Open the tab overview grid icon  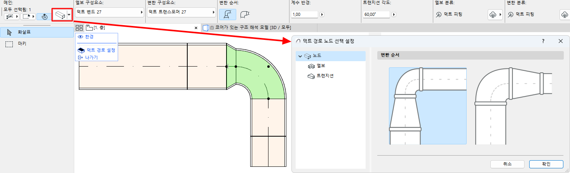point(79,28)
